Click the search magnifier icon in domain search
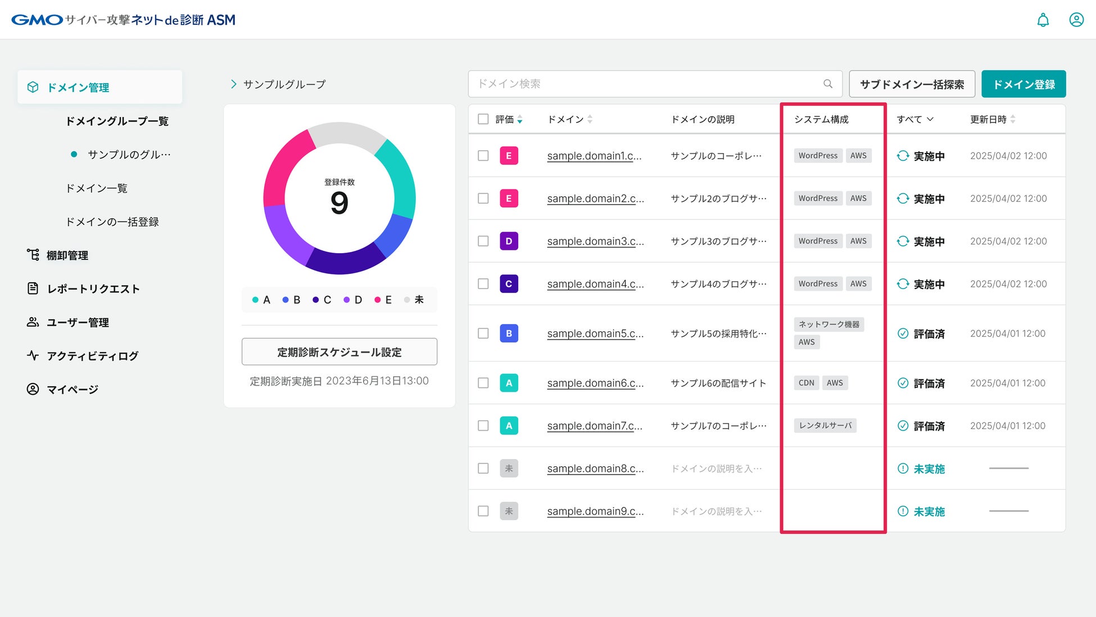 827,84
